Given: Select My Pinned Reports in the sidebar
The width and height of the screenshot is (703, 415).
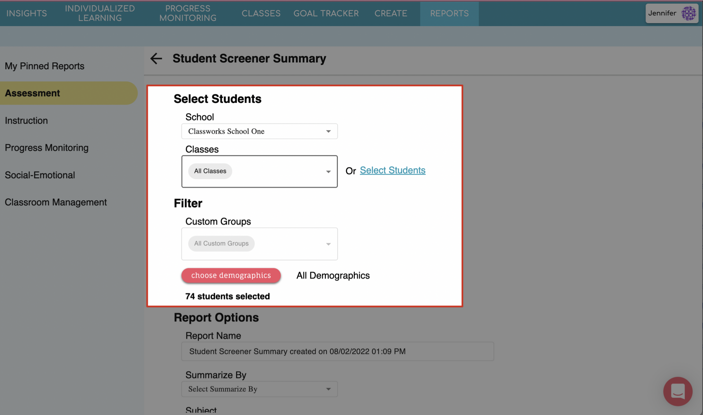Looking at the screenshot, I should click(x=45, y=66).
